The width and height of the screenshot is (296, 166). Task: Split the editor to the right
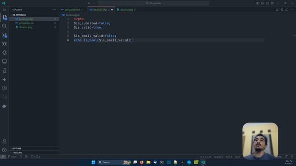click(x=287, y=10)
